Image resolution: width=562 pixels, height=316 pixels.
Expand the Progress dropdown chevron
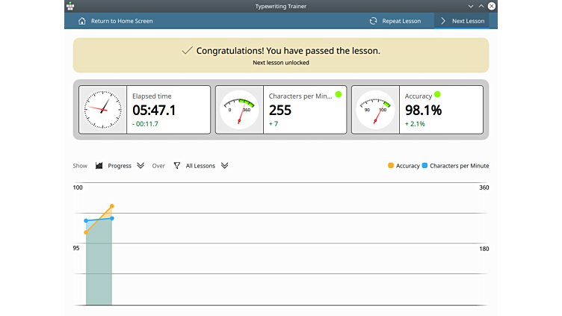click(140, 166)
